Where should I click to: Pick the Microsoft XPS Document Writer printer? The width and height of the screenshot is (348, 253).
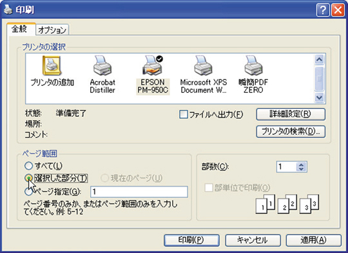pos(204,75)
